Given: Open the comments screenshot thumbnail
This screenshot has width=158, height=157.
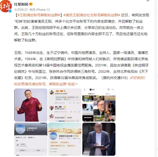Looking at the screenshot, I should pos(65,105).
